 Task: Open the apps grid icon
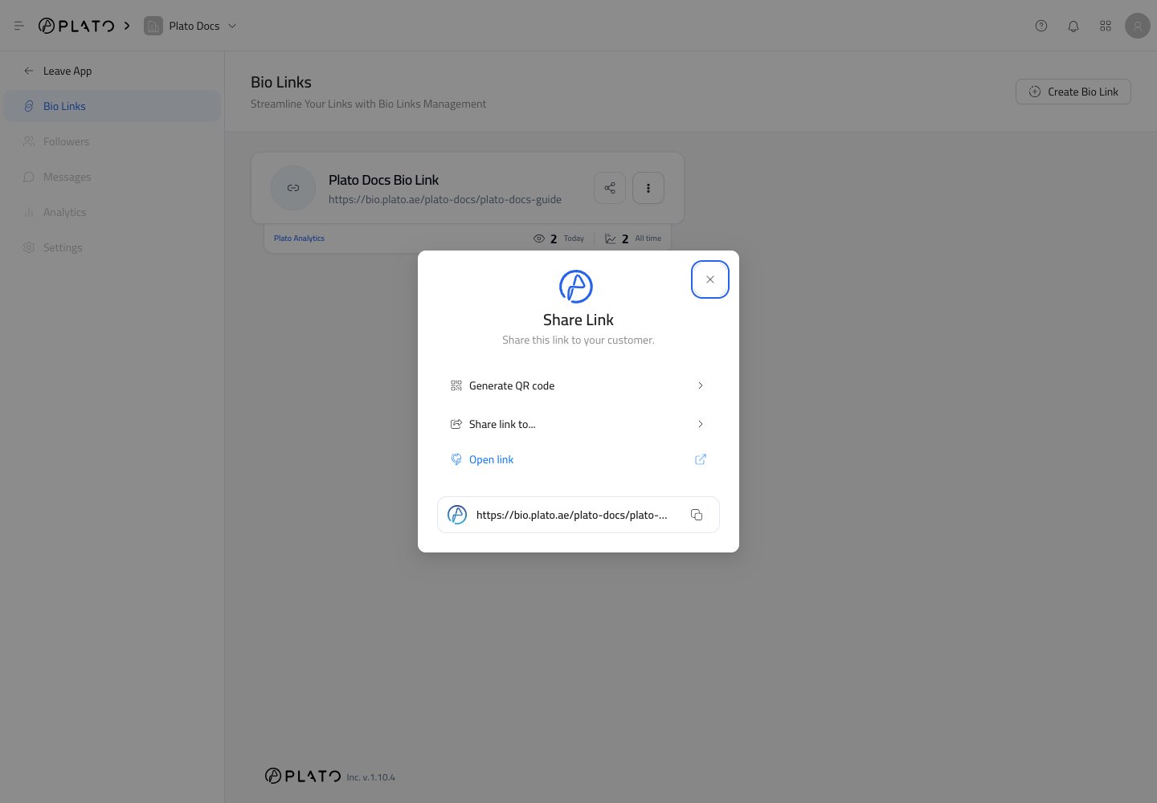click(1106, 26)
